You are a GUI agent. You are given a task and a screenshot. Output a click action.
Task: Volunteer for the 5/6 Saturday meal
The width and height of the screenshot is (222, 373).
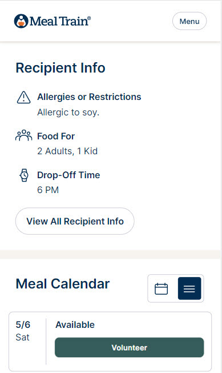coord(130,347)
